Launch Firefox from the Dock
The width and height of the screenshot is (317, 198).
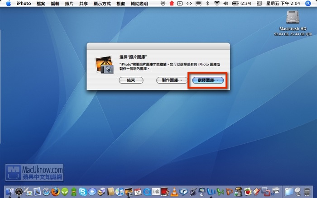pos(55,192)
